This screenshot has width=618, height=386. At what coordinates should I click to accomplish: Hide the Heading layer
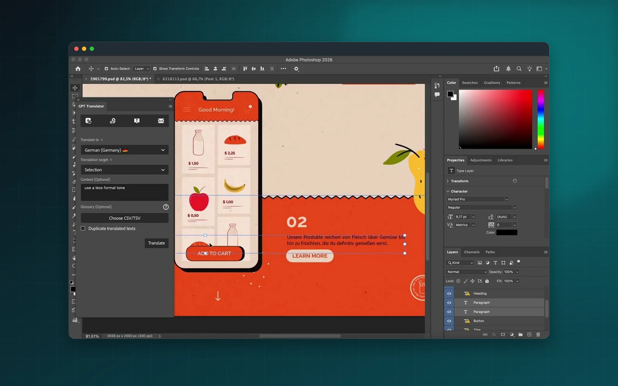449,293
